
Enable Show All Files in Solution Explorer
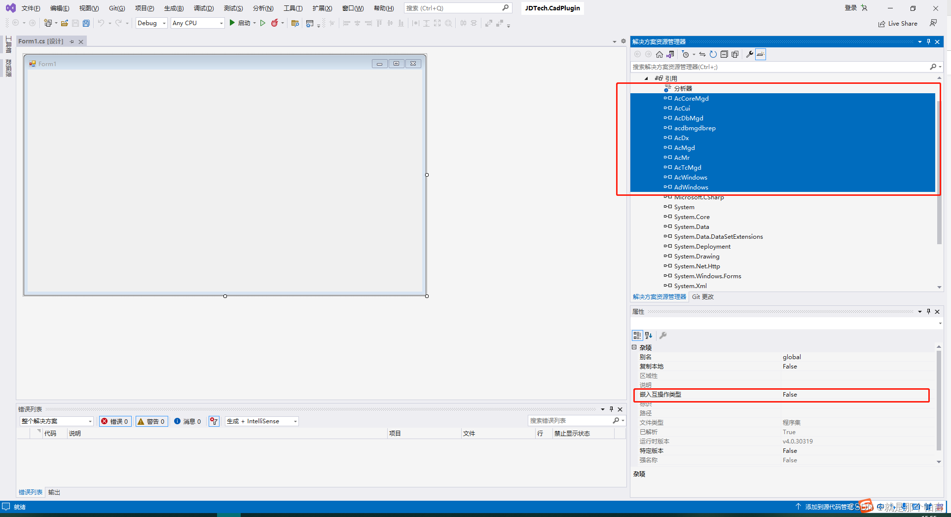click(734, 54)
